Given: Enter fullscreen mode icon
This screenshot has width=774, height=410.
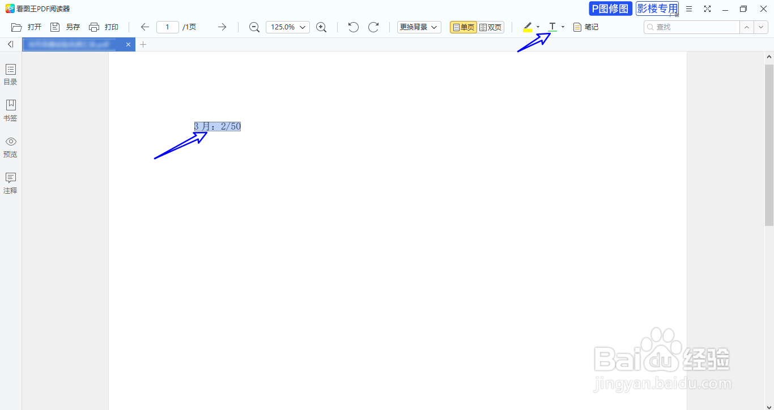Looking at the screenshot, I should click(x=707, y=9).
